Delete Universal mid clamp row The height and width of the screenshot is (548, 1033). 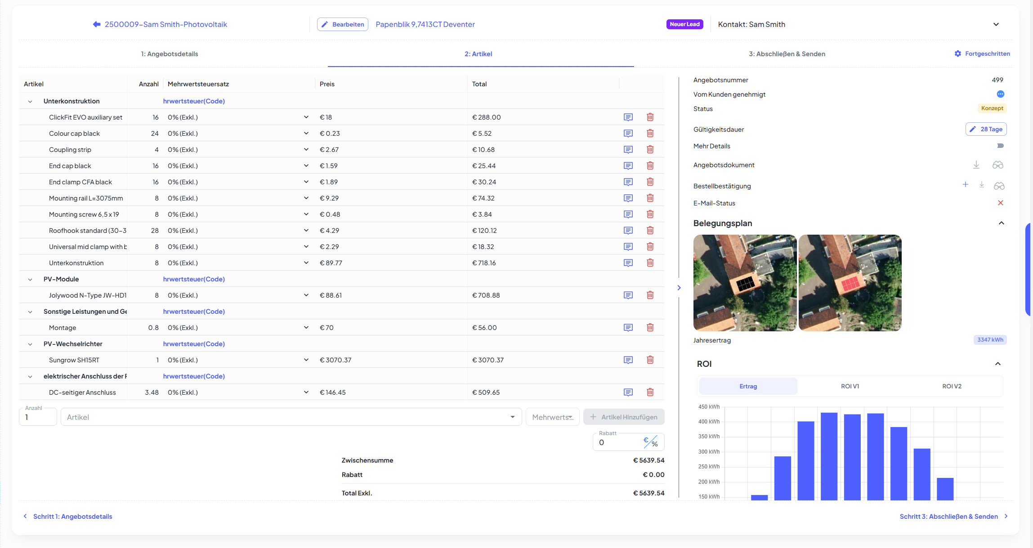tap(650, 247)
